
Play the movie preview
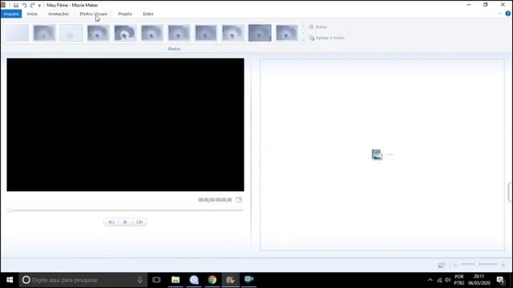tap(125, 222)
